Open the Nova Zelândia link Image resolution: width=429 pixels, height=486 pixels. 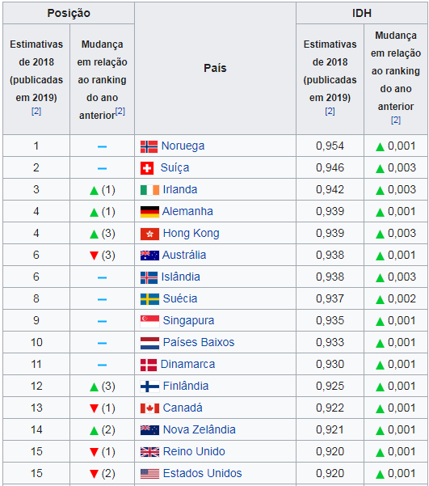(x=200, y=430)
